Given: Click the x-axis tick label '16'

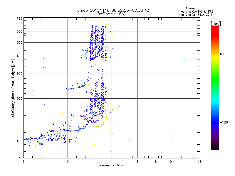Looking at the screenshot, I should point(200,162).
